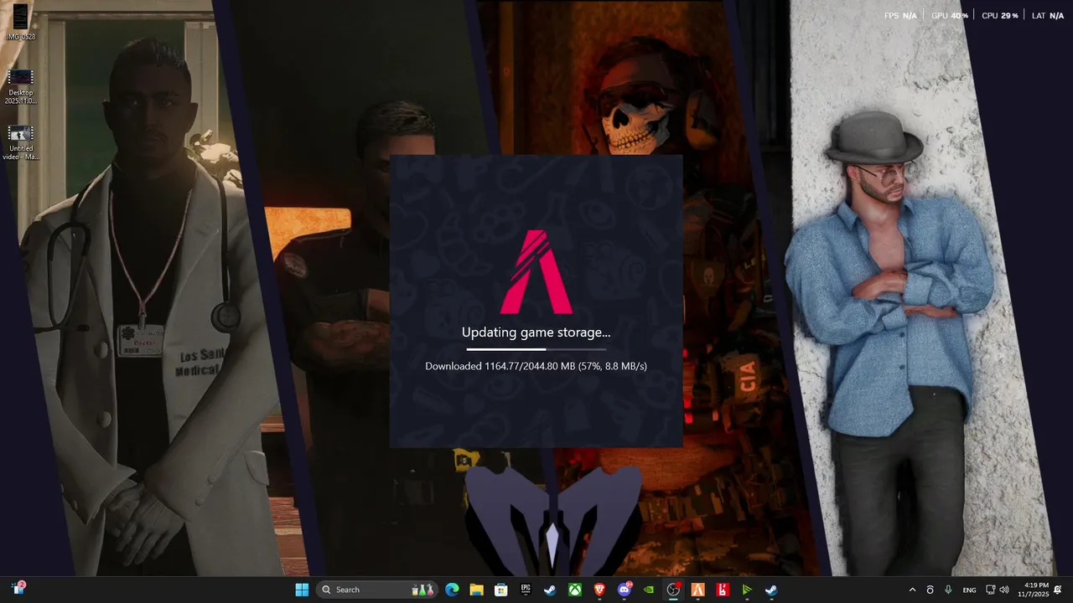Viewport: 1073px width, 603px height.
Task: Open the NVIDIA app taskbar icon
Action: click(649, 590)
